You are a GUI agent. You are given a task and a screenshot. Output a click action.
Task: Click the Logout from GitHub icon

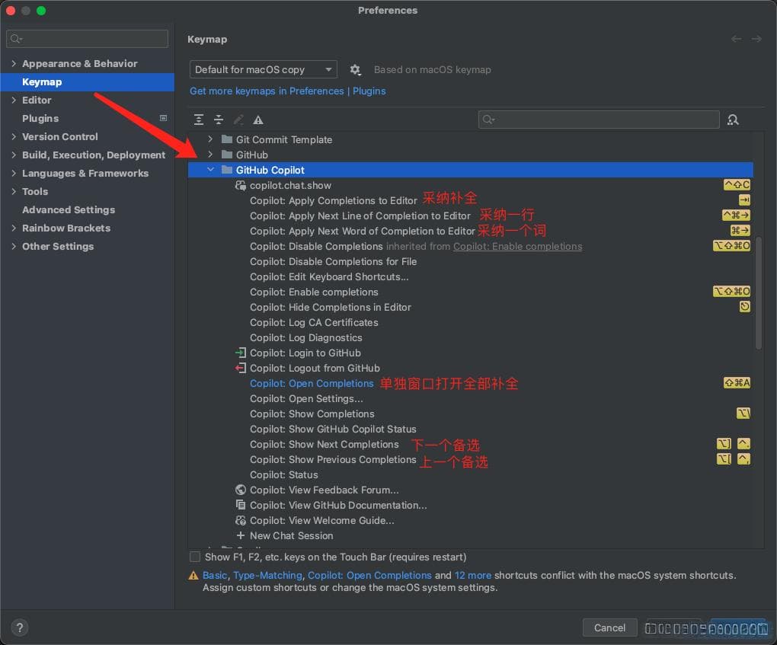[240, 368]
